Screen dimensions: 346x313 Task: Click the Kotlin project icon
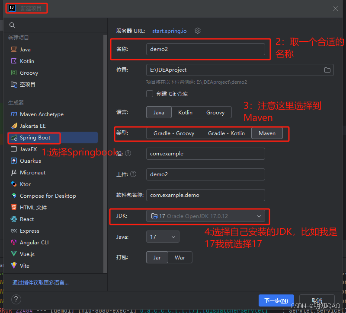(x=14, y=61)
